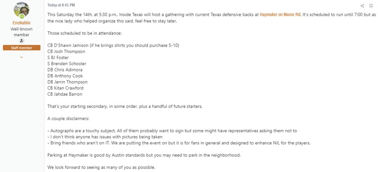Click the 'CB Jahdae Barron' entry

(65, 94)
